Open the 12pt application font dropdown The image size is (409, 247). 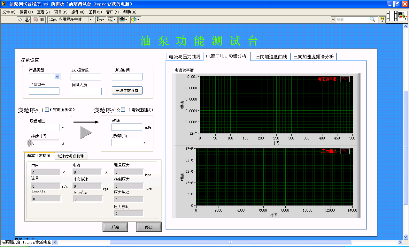pos(91,19)
